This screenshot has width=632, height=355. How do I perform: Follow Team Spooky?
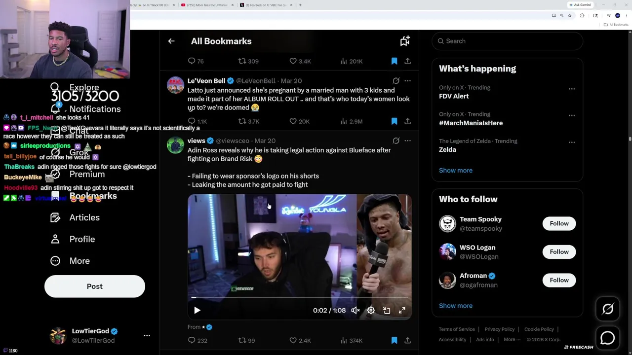pyautogui.click(x=559, y=224)
